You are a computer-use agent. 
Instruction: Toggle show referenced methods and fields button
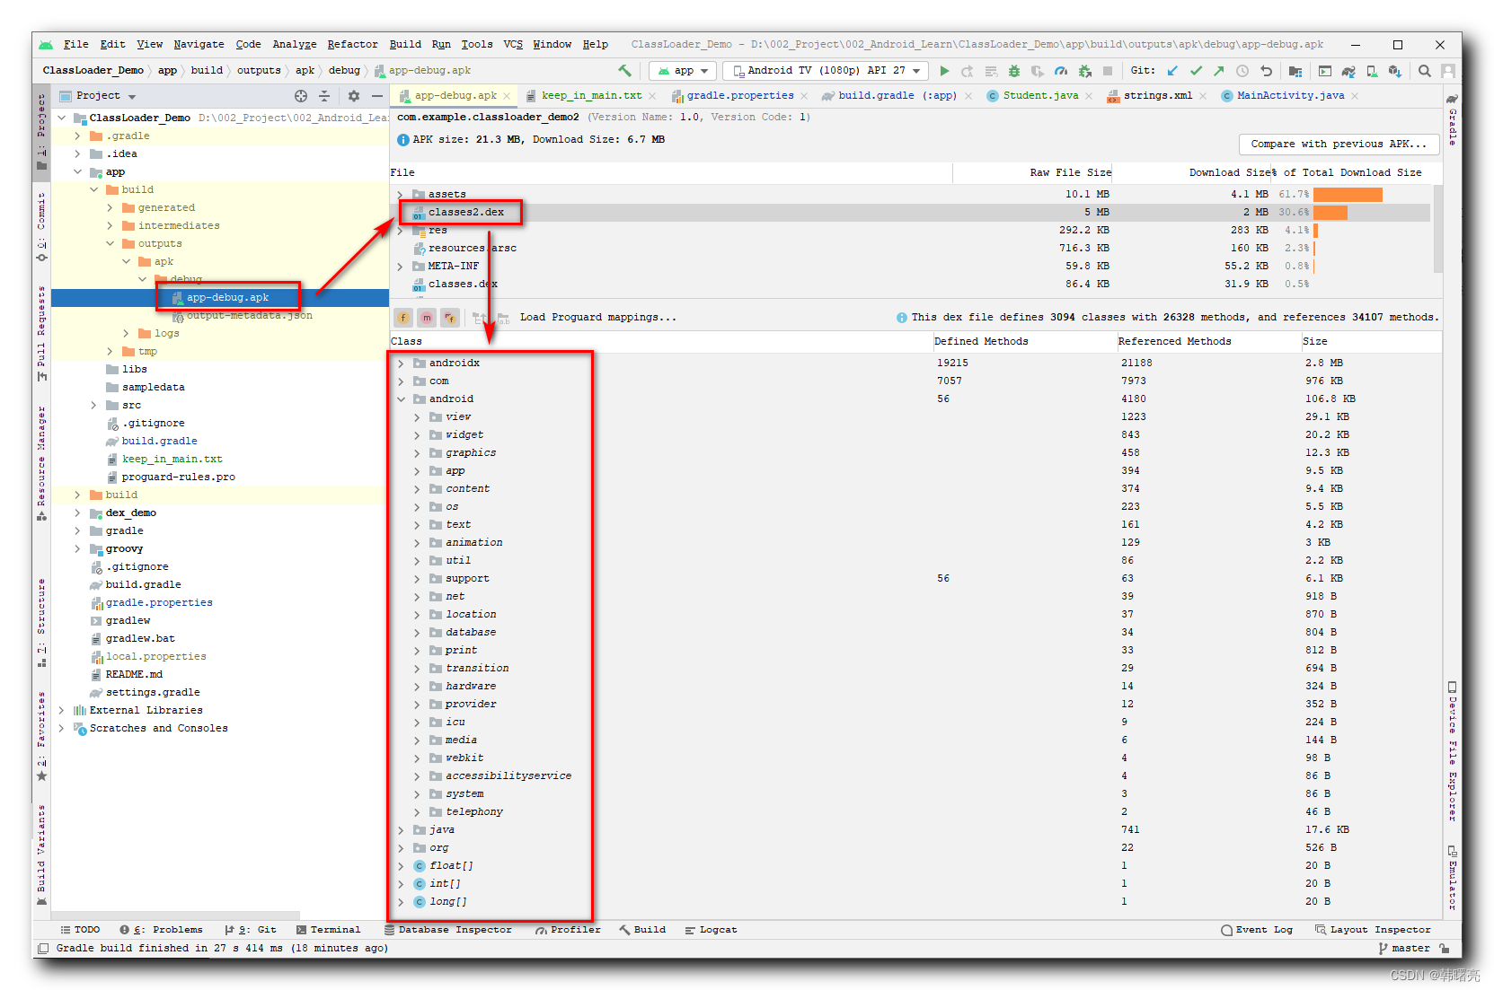pos(450,317)
